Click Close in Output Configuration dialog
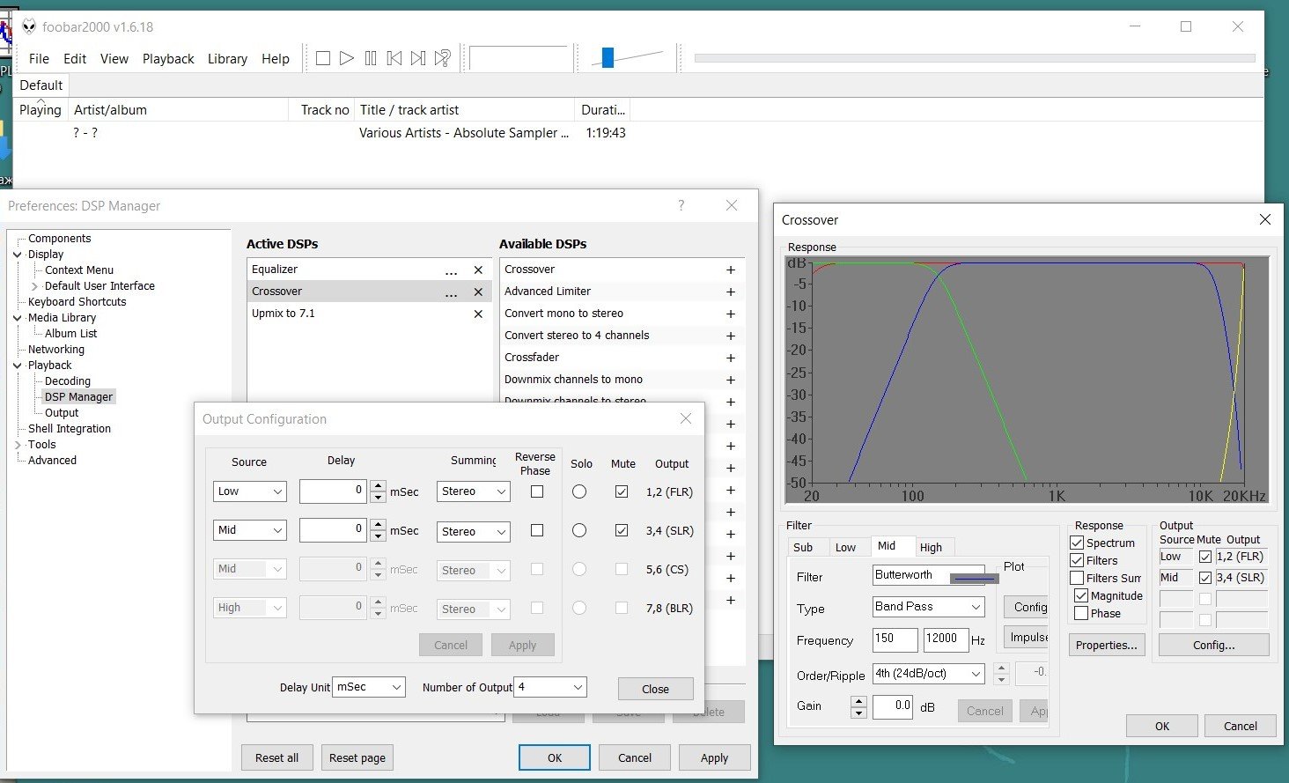The width and height of the screenshot is (1289, 783). tap(655, 689)
